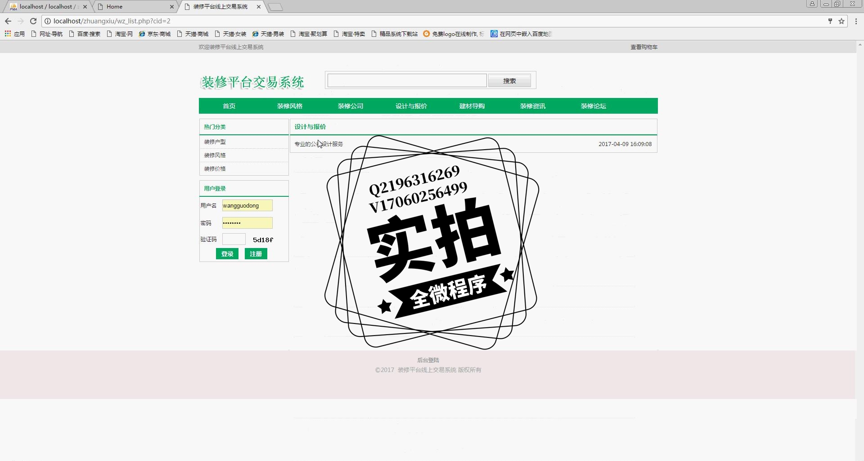Open the 网址导航 bookmark
864x461 pixels.
point(47,34)
